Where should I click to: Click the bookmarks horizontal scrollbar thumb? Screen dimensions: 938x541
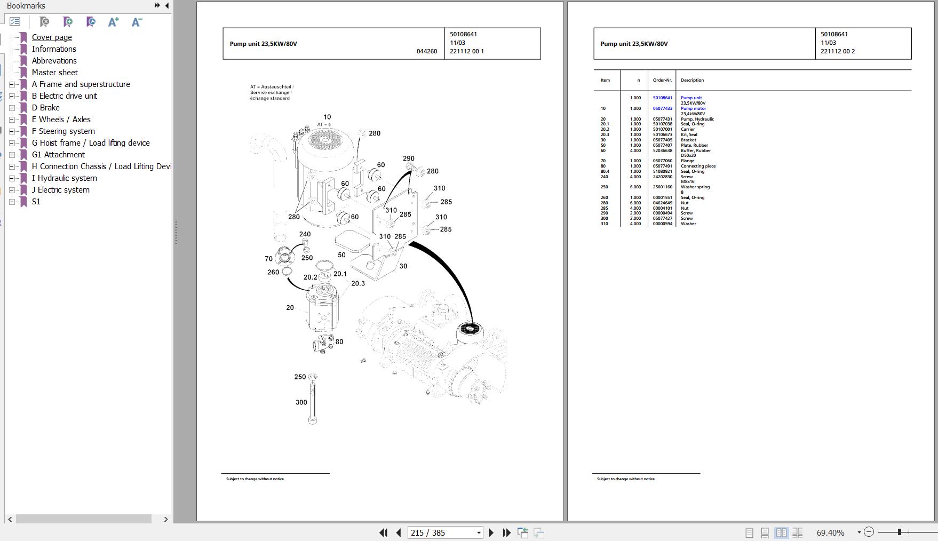(x=84, y=519)
